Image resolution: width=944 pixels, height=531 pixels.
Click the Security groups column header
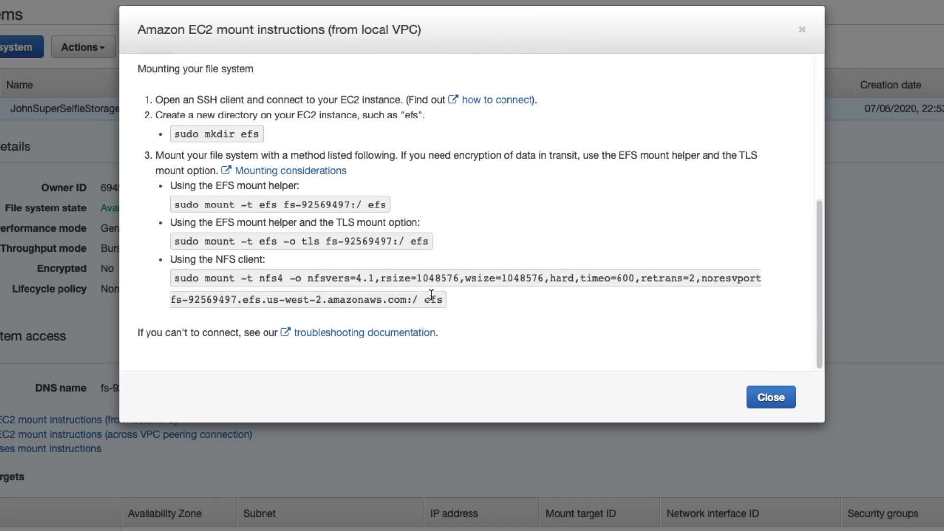883,514
